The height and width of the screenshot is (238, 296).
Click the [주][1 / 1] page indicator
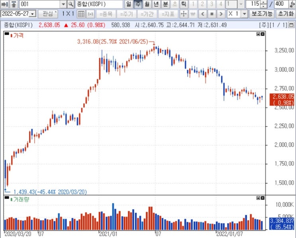(x=273, y=25)
